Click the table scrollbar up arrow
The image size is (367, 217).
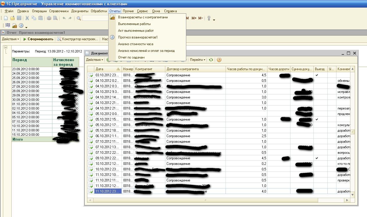[x=353, y=69]
